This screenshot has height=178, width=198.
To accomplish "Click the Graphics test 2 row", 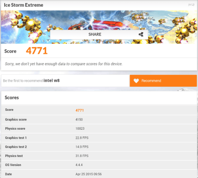I will coord(99,147).
